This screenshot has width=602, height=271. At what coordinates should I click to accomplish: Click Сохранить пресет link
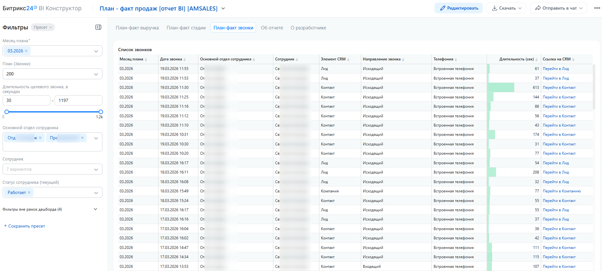click(x=24, y=226)
